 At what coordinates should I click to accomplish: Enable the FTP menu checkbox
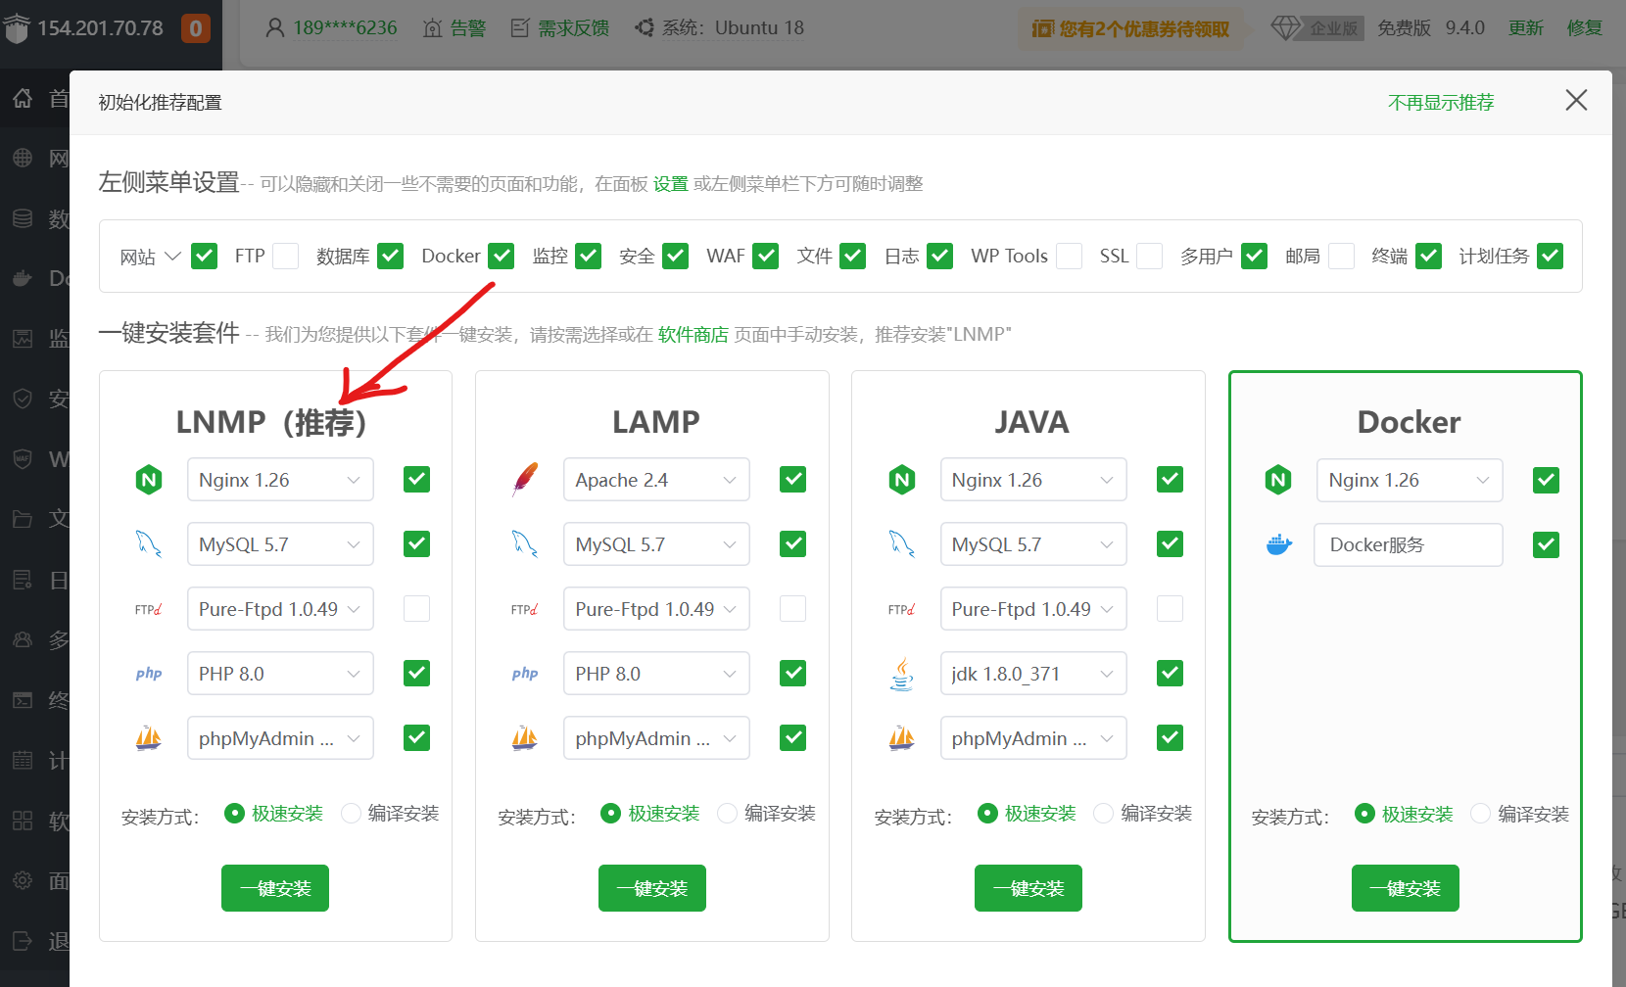pos(286,257)
